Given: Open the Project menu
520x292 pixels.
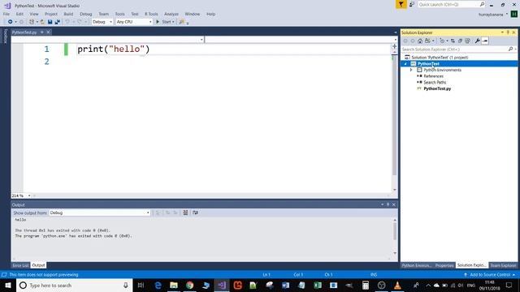Looking at the screenshot, I should click(51, 14).
